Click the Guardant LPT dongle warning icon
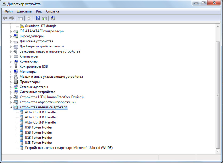This screenshot has height=163, width=223. tap(22, 26)
